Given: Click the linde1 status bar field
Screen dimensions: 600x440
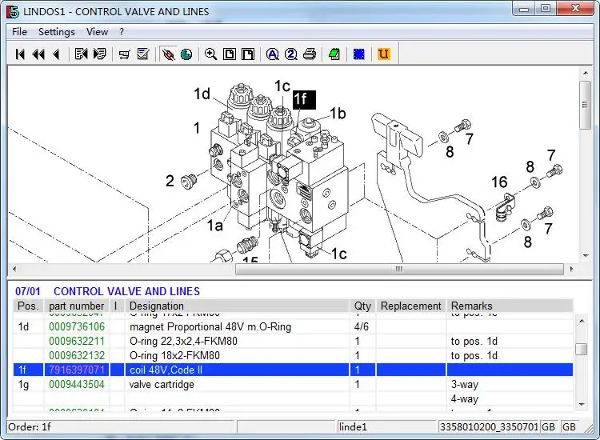Looking at the screenshot, I should (x=387, y=426).
